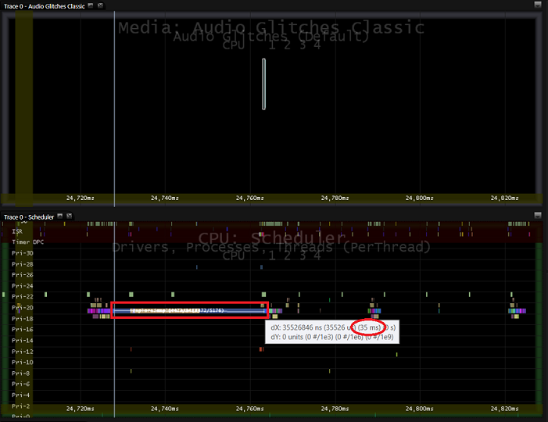
Task: Close the Scheduler panel tab
Action: point(70,216)
